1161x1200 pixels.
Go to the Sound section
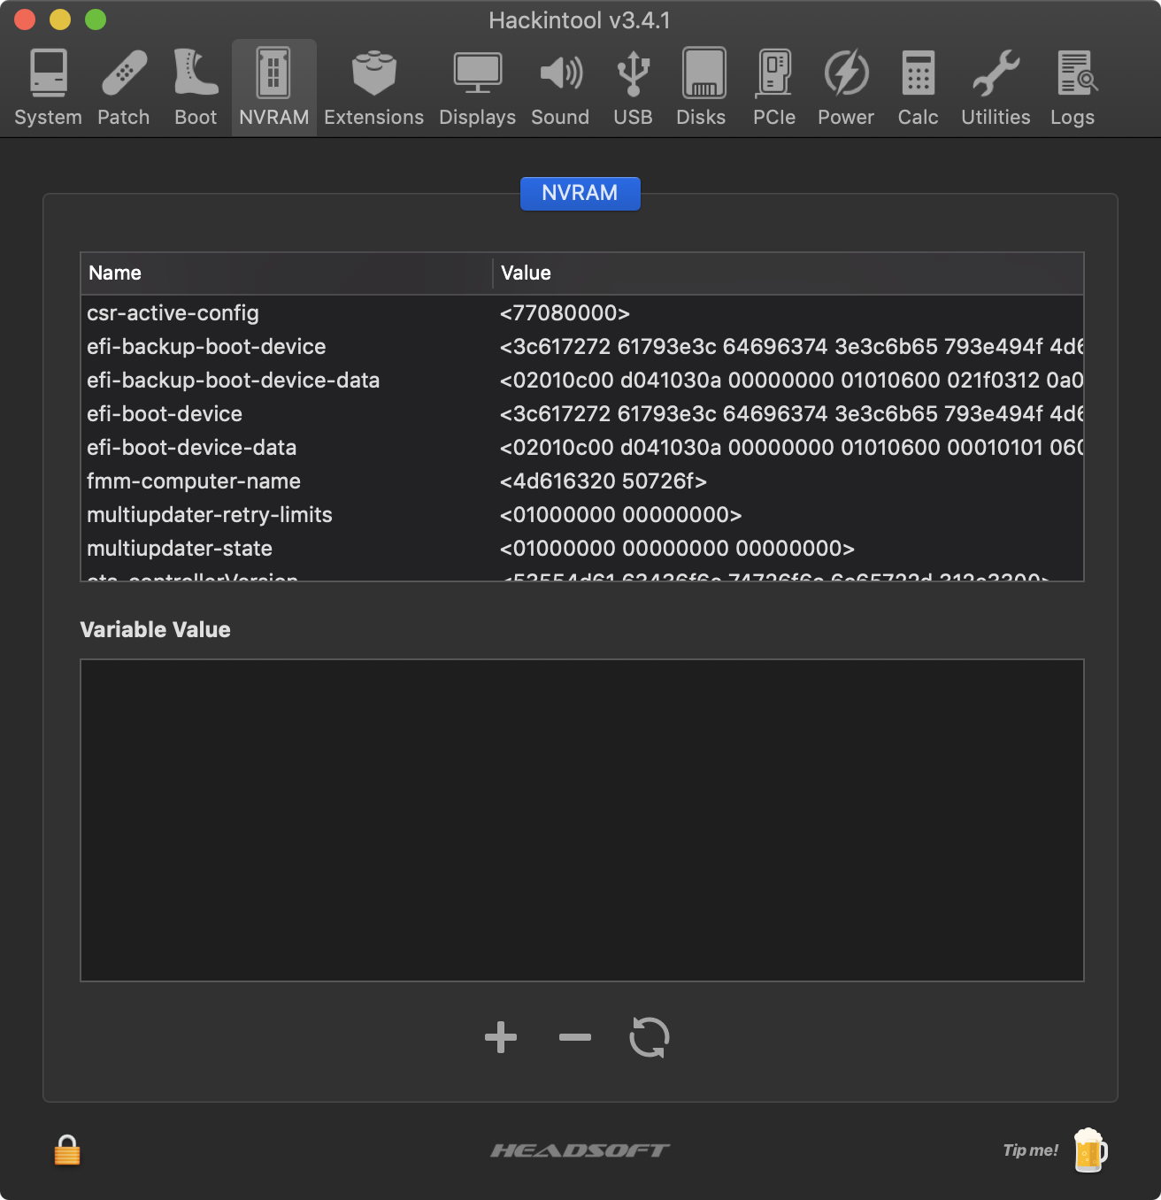[x=560, y=88]
